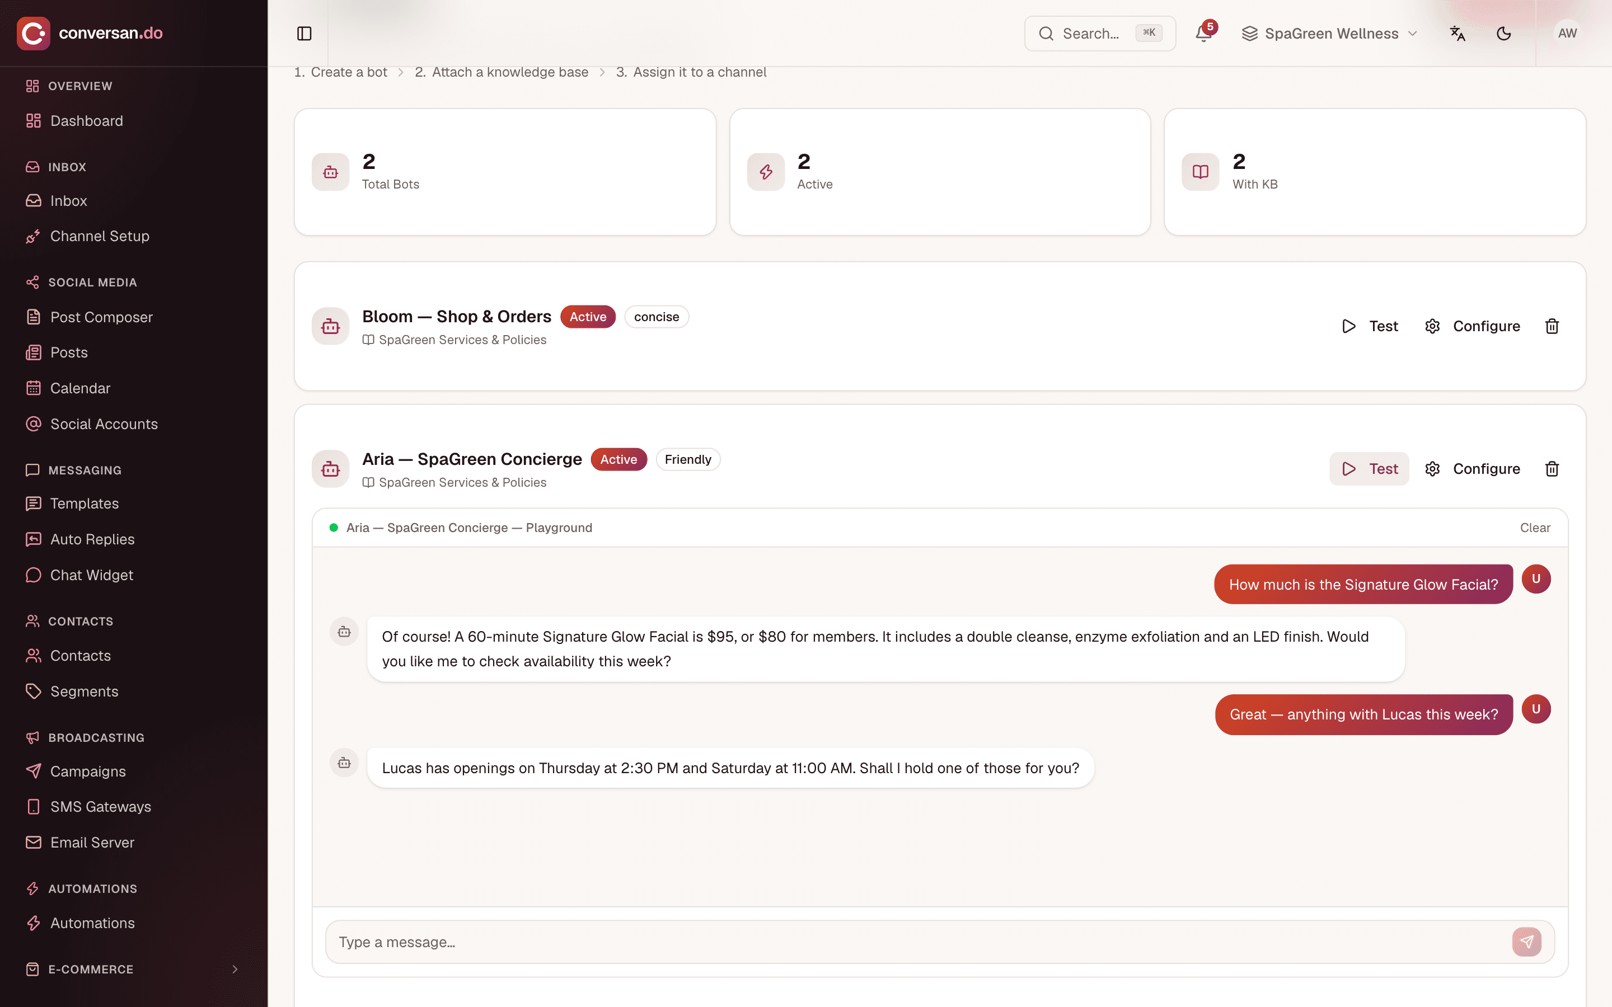The height and width of the screenshot is (1007, 1612).
Task: Configure the Aria — SpaGreen Concierge bot
Action: 1472,469
